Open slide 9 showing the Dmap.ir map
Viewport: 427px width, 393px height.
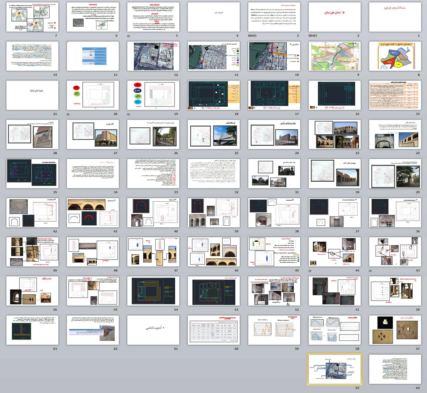(334, 56)
